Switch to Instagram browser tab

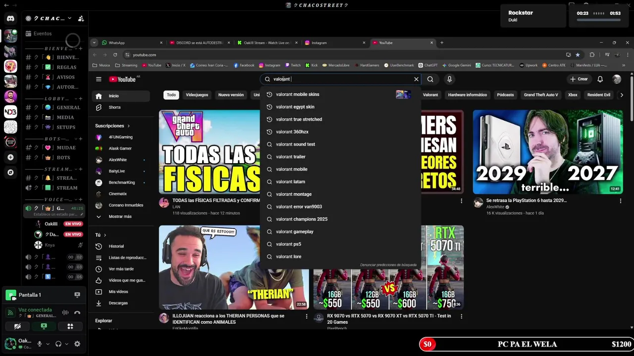coord(335,43)
